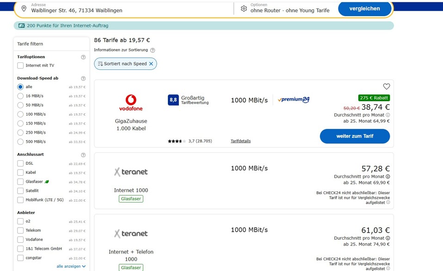
Task: Open help icon next to Tarifoptionen
Action: pyautogui.click(x=83, y=57)
